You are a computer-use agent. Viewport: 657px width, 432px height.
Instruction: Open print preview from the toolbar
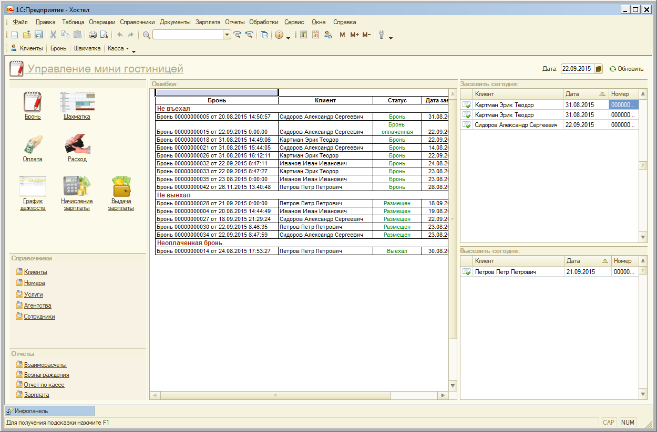click(x=104, y=35)
